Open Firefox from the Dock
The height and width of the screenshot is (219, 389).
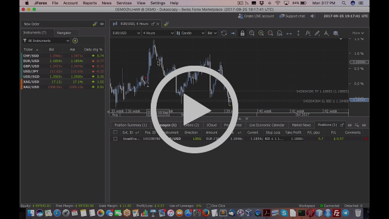click(205, 213)
